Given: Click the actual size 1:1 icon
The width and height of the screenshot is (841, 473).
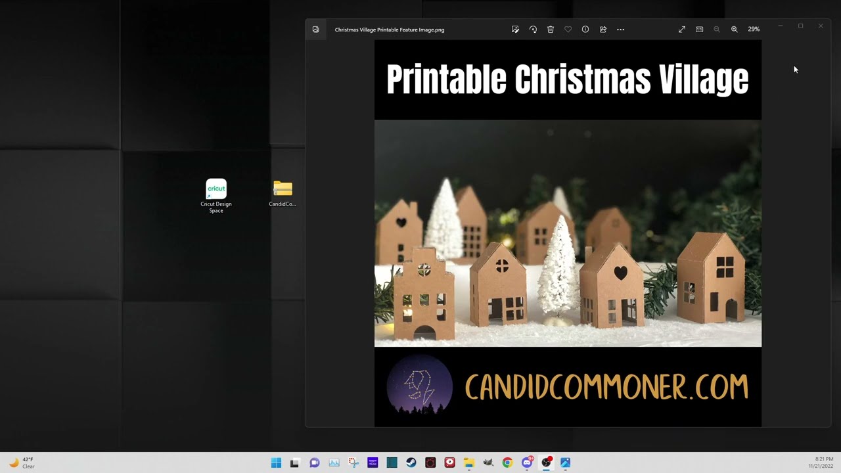Looking at the screenshot, I should tap(699, 30).
